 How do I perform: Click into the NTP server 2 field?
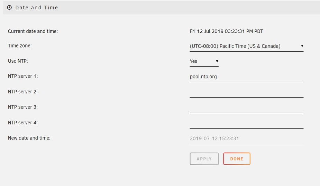point(246,92)
